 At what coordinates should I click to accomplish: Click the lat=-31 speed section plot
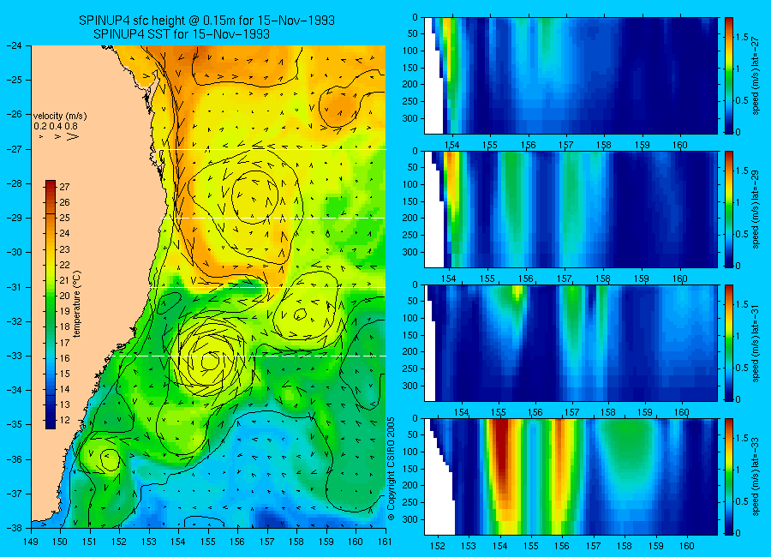click(571, 343)
